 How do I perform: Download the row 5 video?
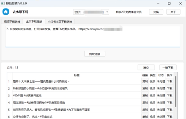(170, 110)
